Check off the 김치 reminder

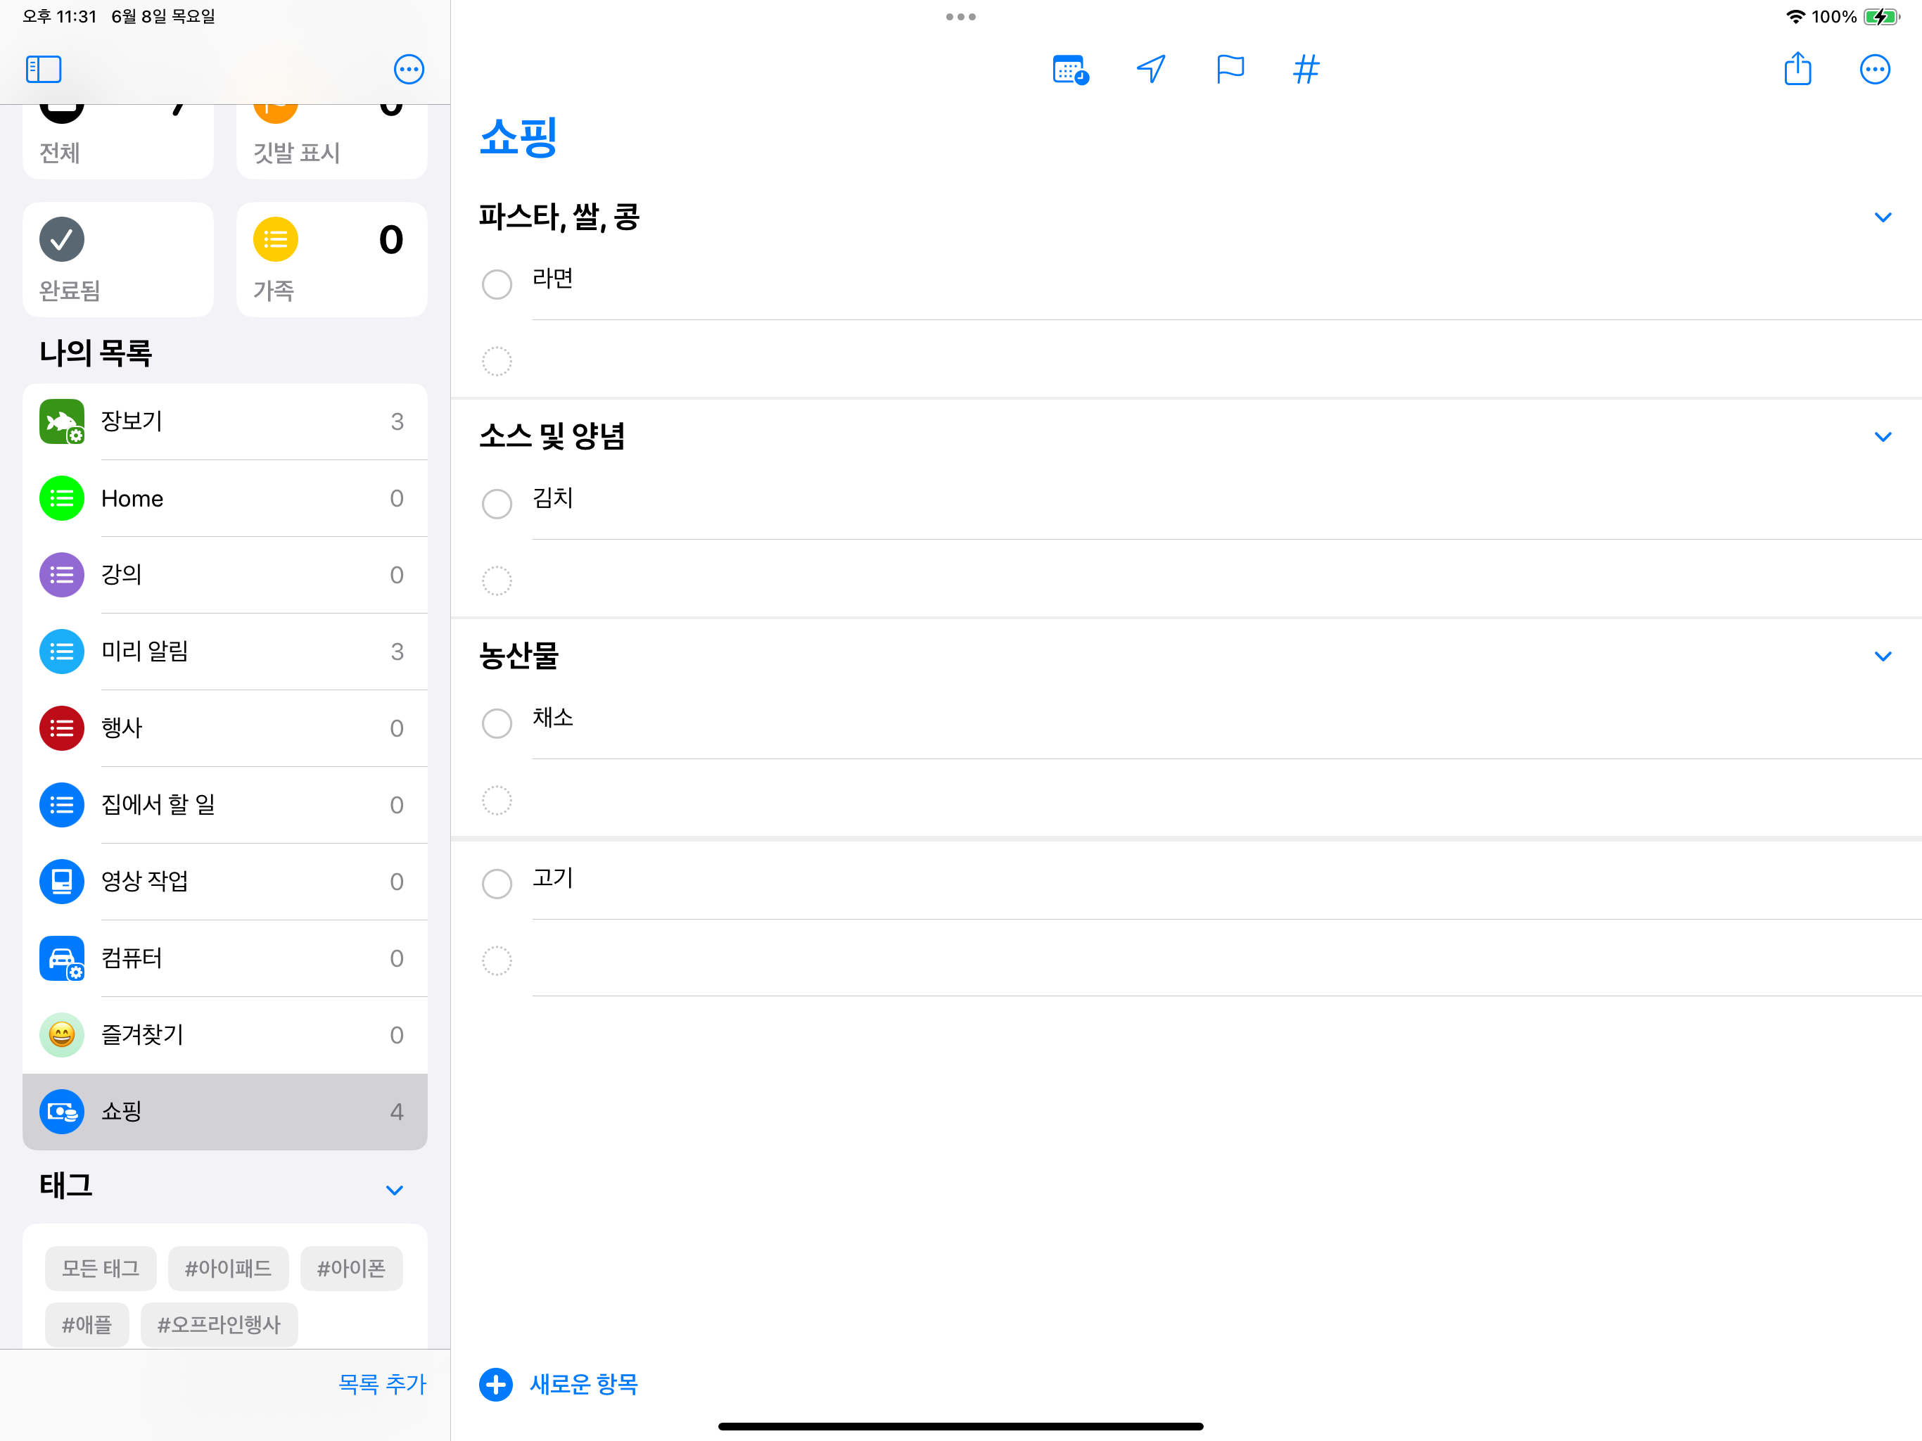497,504
